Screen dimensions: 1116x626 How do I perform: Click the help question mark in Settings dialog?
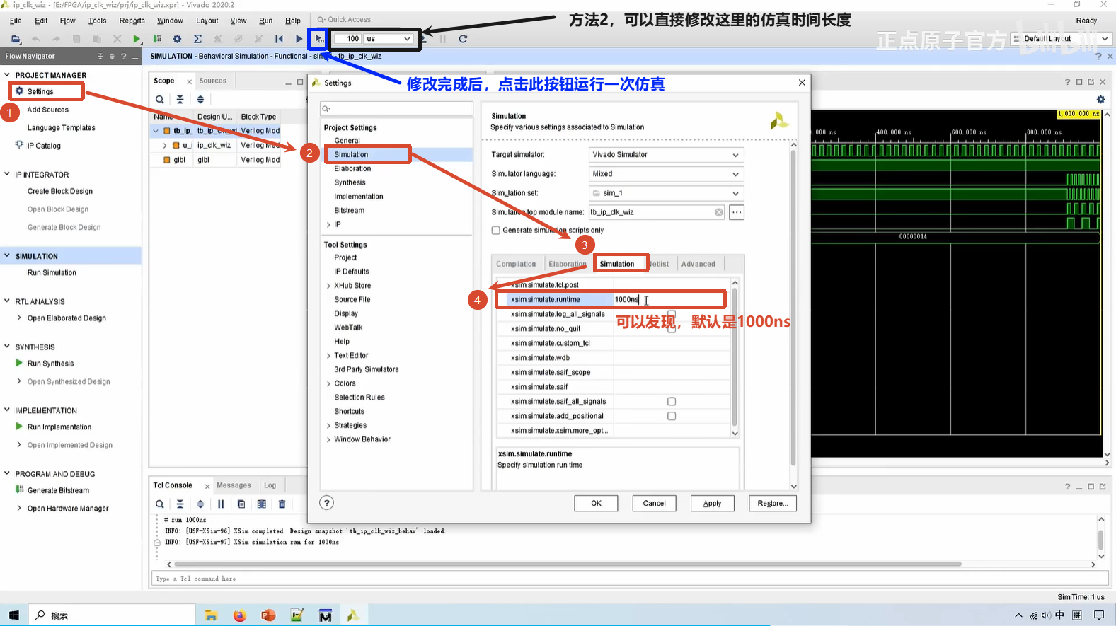pos(326,503)
